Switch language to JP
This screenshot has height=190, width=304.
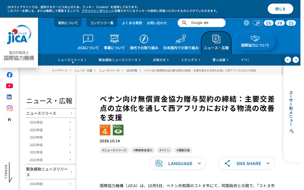click(257, 23)
